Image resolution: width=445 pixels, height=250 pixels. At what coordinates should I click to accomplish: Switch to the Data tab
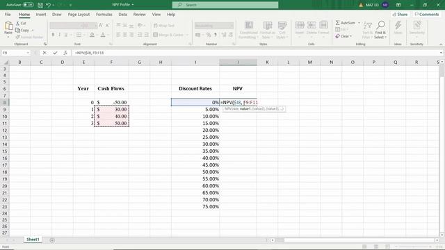122,14
